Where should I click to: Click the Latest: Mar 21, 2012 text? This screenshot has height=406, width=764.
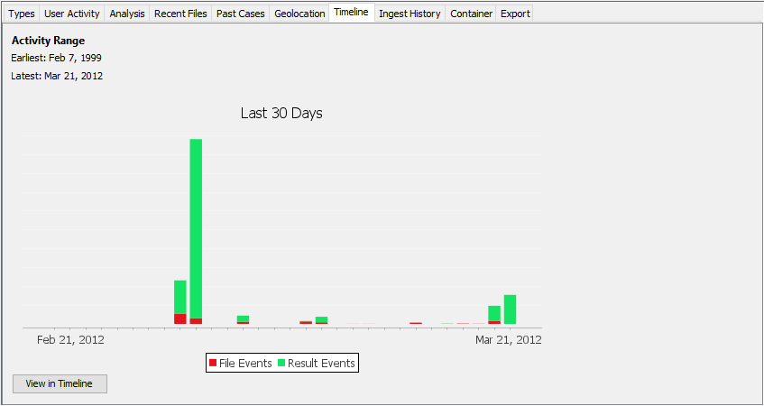57,76
